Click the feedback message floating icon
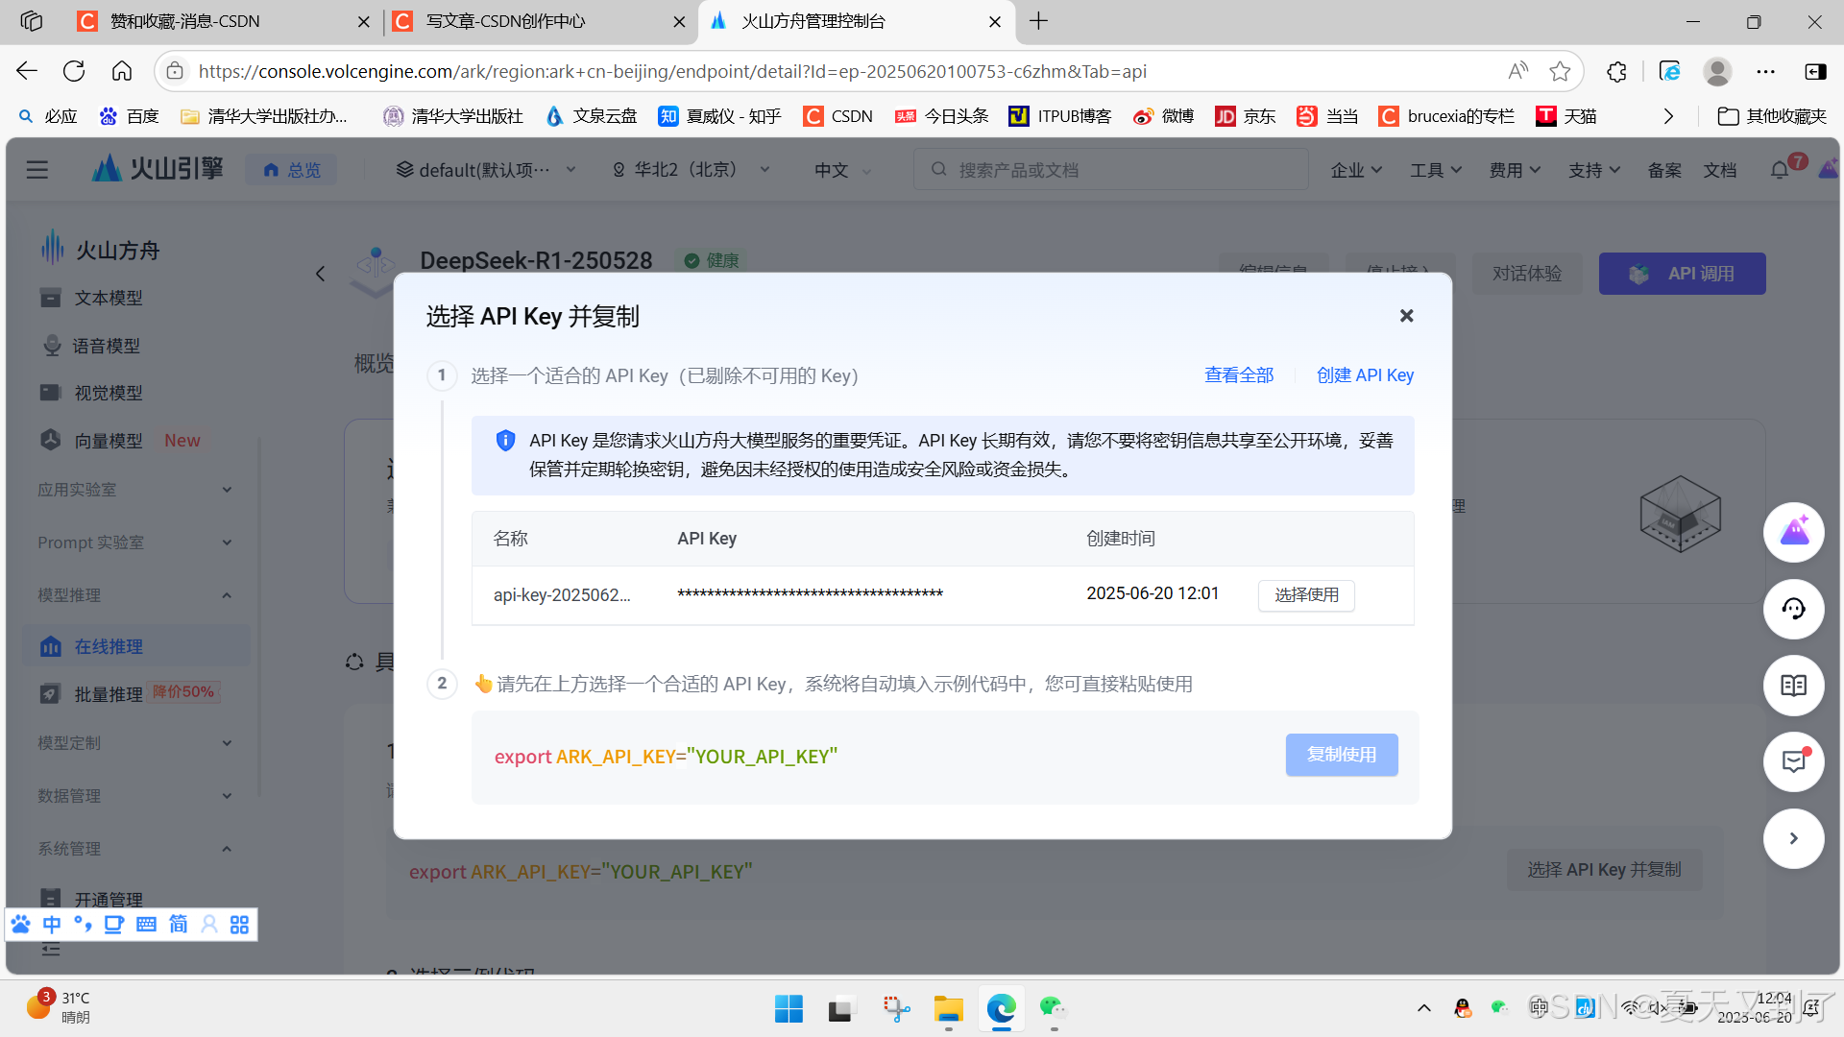Image resolution: width=1844 pixels, height=1037 pixels. [x=1793, y=762]
